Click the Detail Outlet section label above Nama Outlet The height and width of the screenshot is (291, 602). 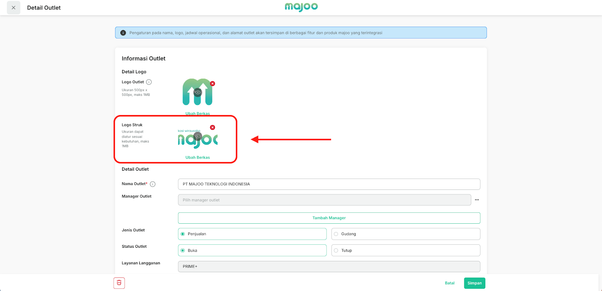pos(135,169)
